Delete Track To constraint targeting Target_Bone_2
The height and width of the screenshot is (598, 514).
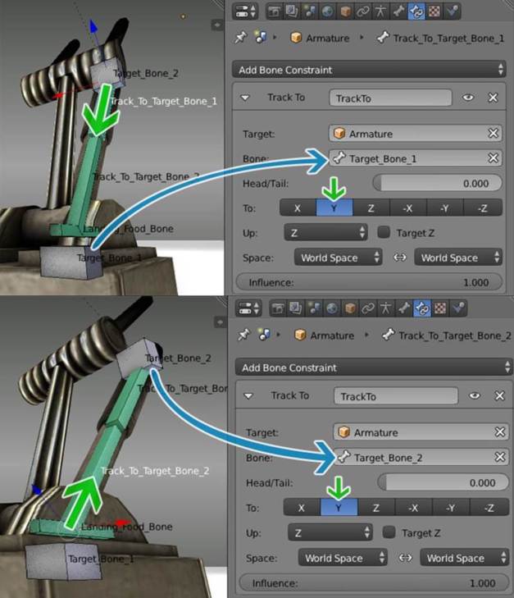(x=499, y=396)
